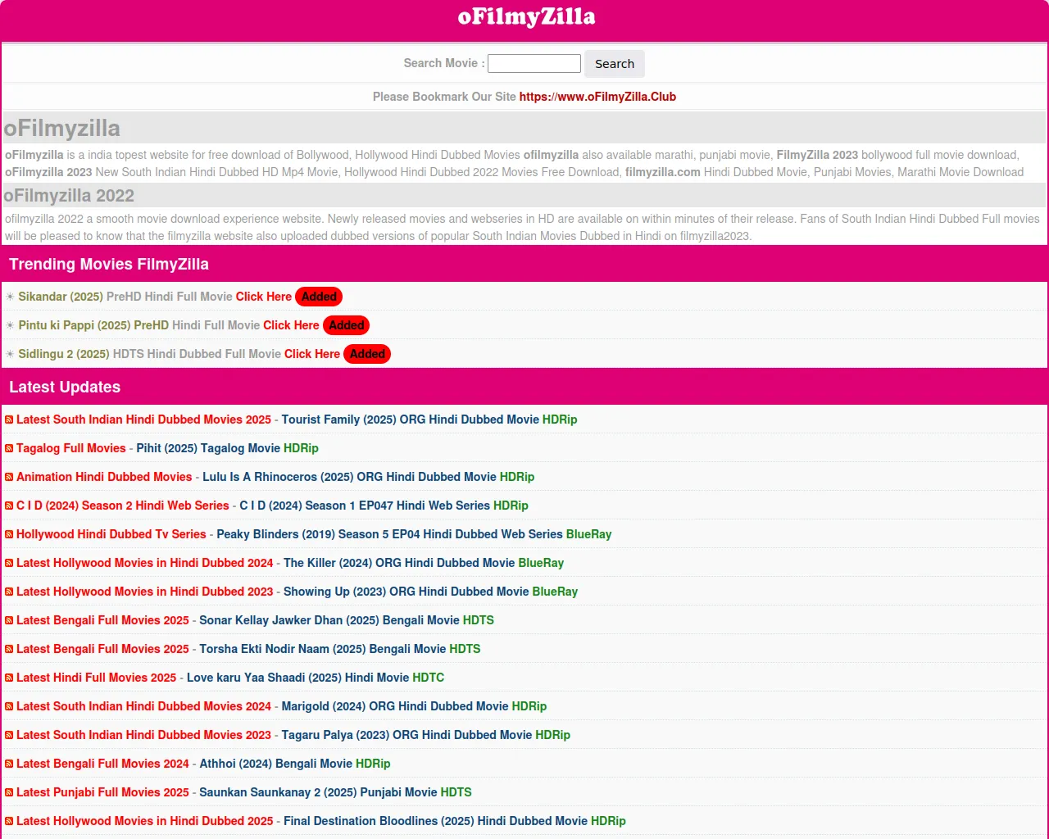
Task: Open Showing Up (2023) ORG Hindi Dubbed Movie
Action: 431,592
